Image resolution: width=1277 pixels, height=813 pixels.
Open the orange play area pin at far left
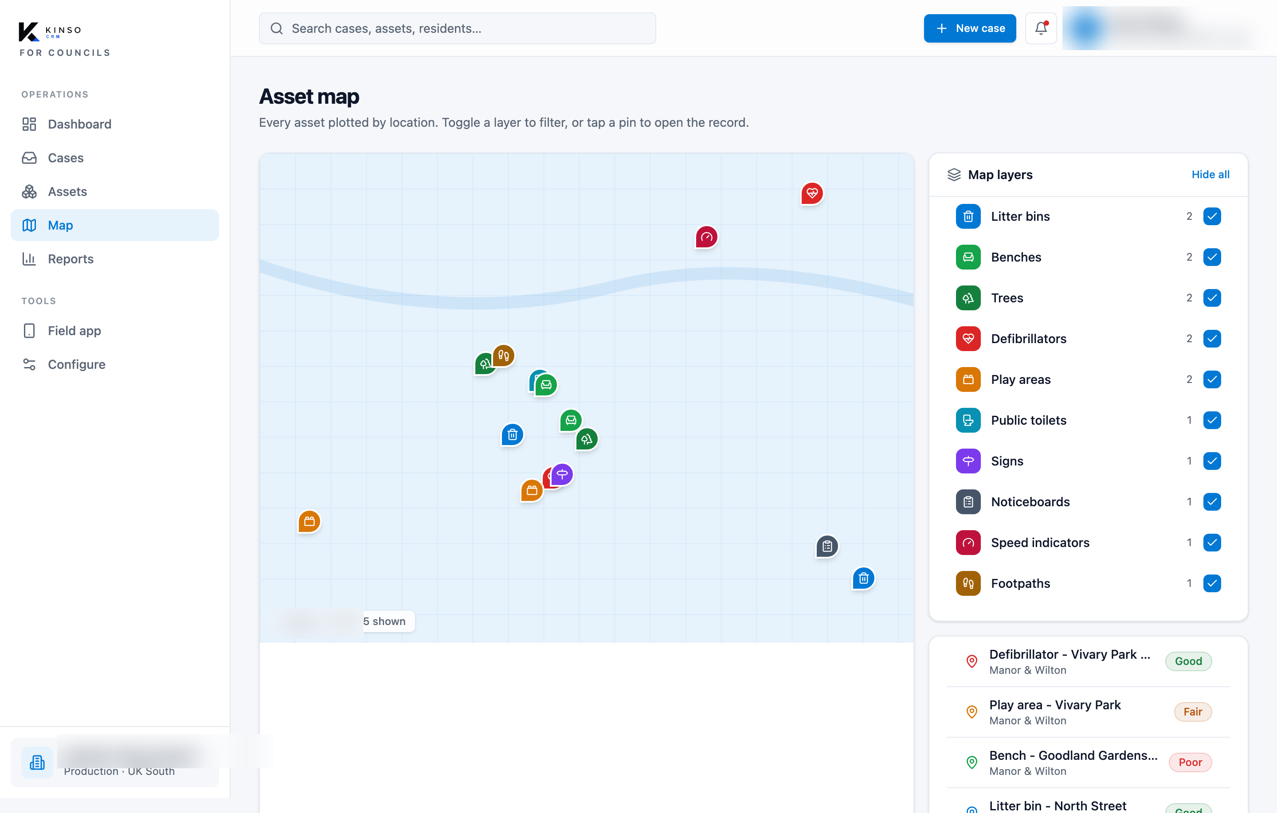point(309,522)
